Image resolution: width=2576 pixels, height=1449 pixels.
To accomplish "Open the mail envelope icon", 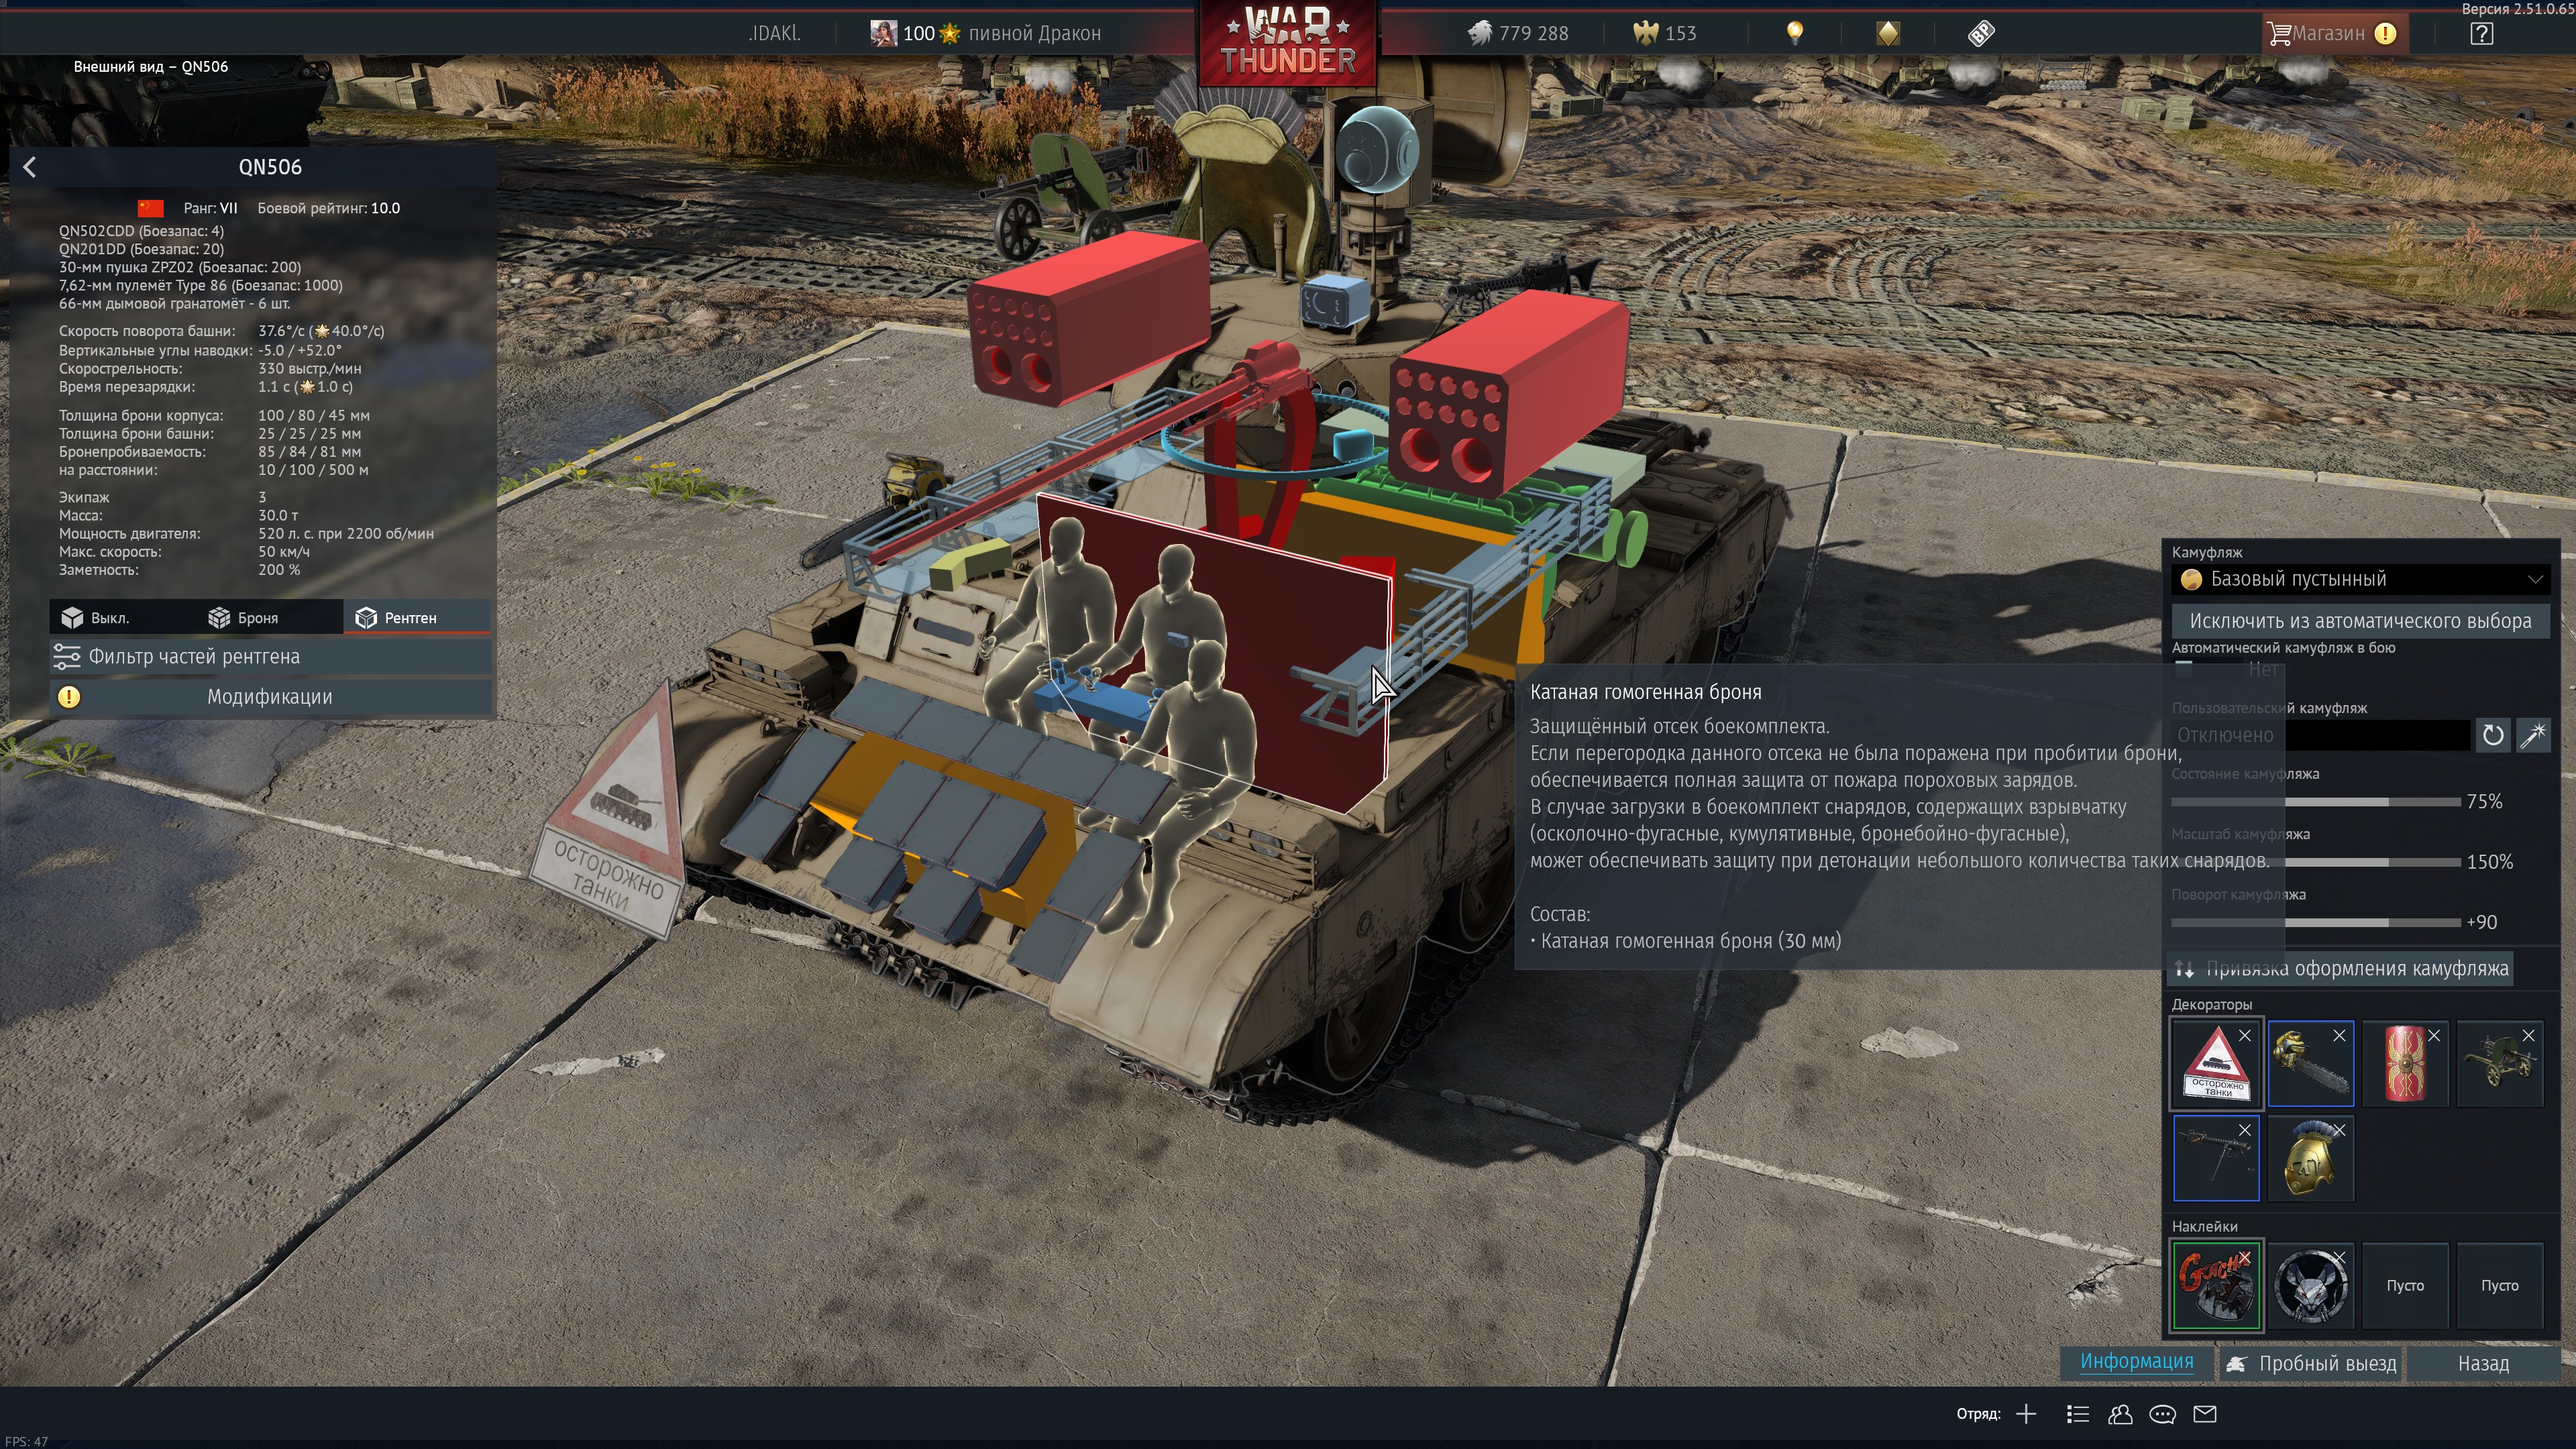I will click(x=2205, y=1414).
